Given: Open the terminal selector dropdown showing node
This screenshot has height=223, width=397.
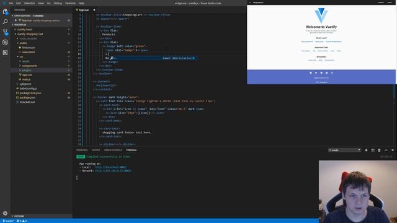Looking at the screenshot, I should (x=344, y=150).
